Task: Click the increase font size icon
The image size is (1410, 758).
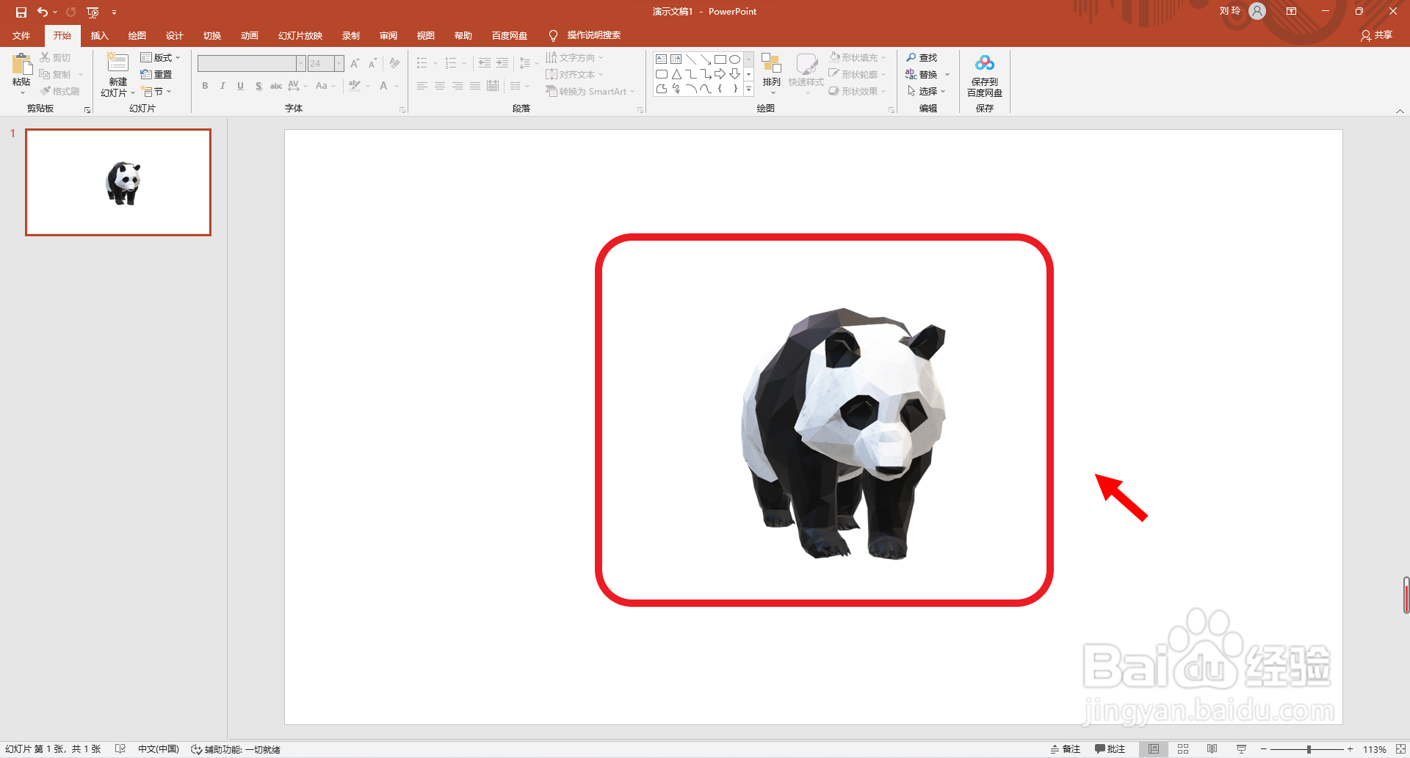Action: (355, 64)
